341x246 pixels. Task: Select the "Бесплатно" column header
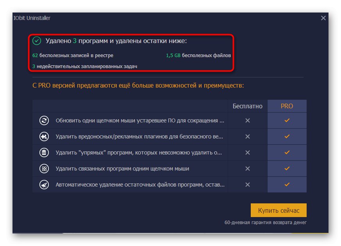[248, 106]
